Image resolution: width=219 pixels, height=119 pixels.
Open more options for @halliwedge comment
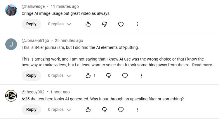tap(137, 24)
